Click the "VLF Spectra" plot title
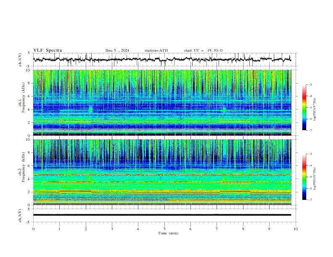Image resolution: width=333 pixels, height=257 pixels. click(48, 50)
